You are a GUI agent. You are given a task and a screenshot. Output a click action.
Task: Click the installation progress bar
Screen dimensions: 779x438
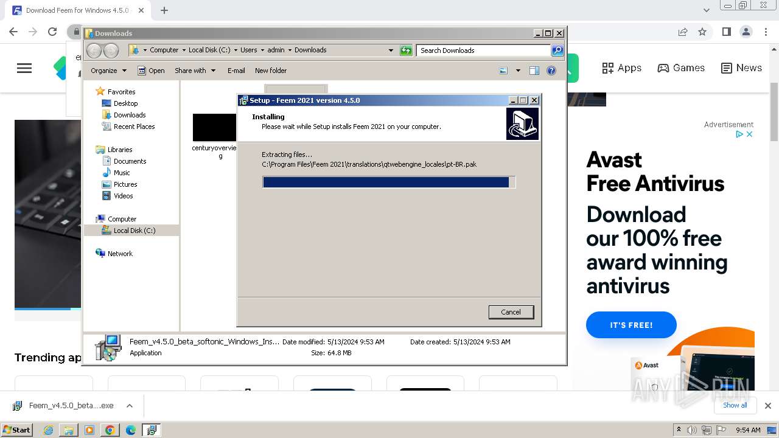click(x=389, y=182)
